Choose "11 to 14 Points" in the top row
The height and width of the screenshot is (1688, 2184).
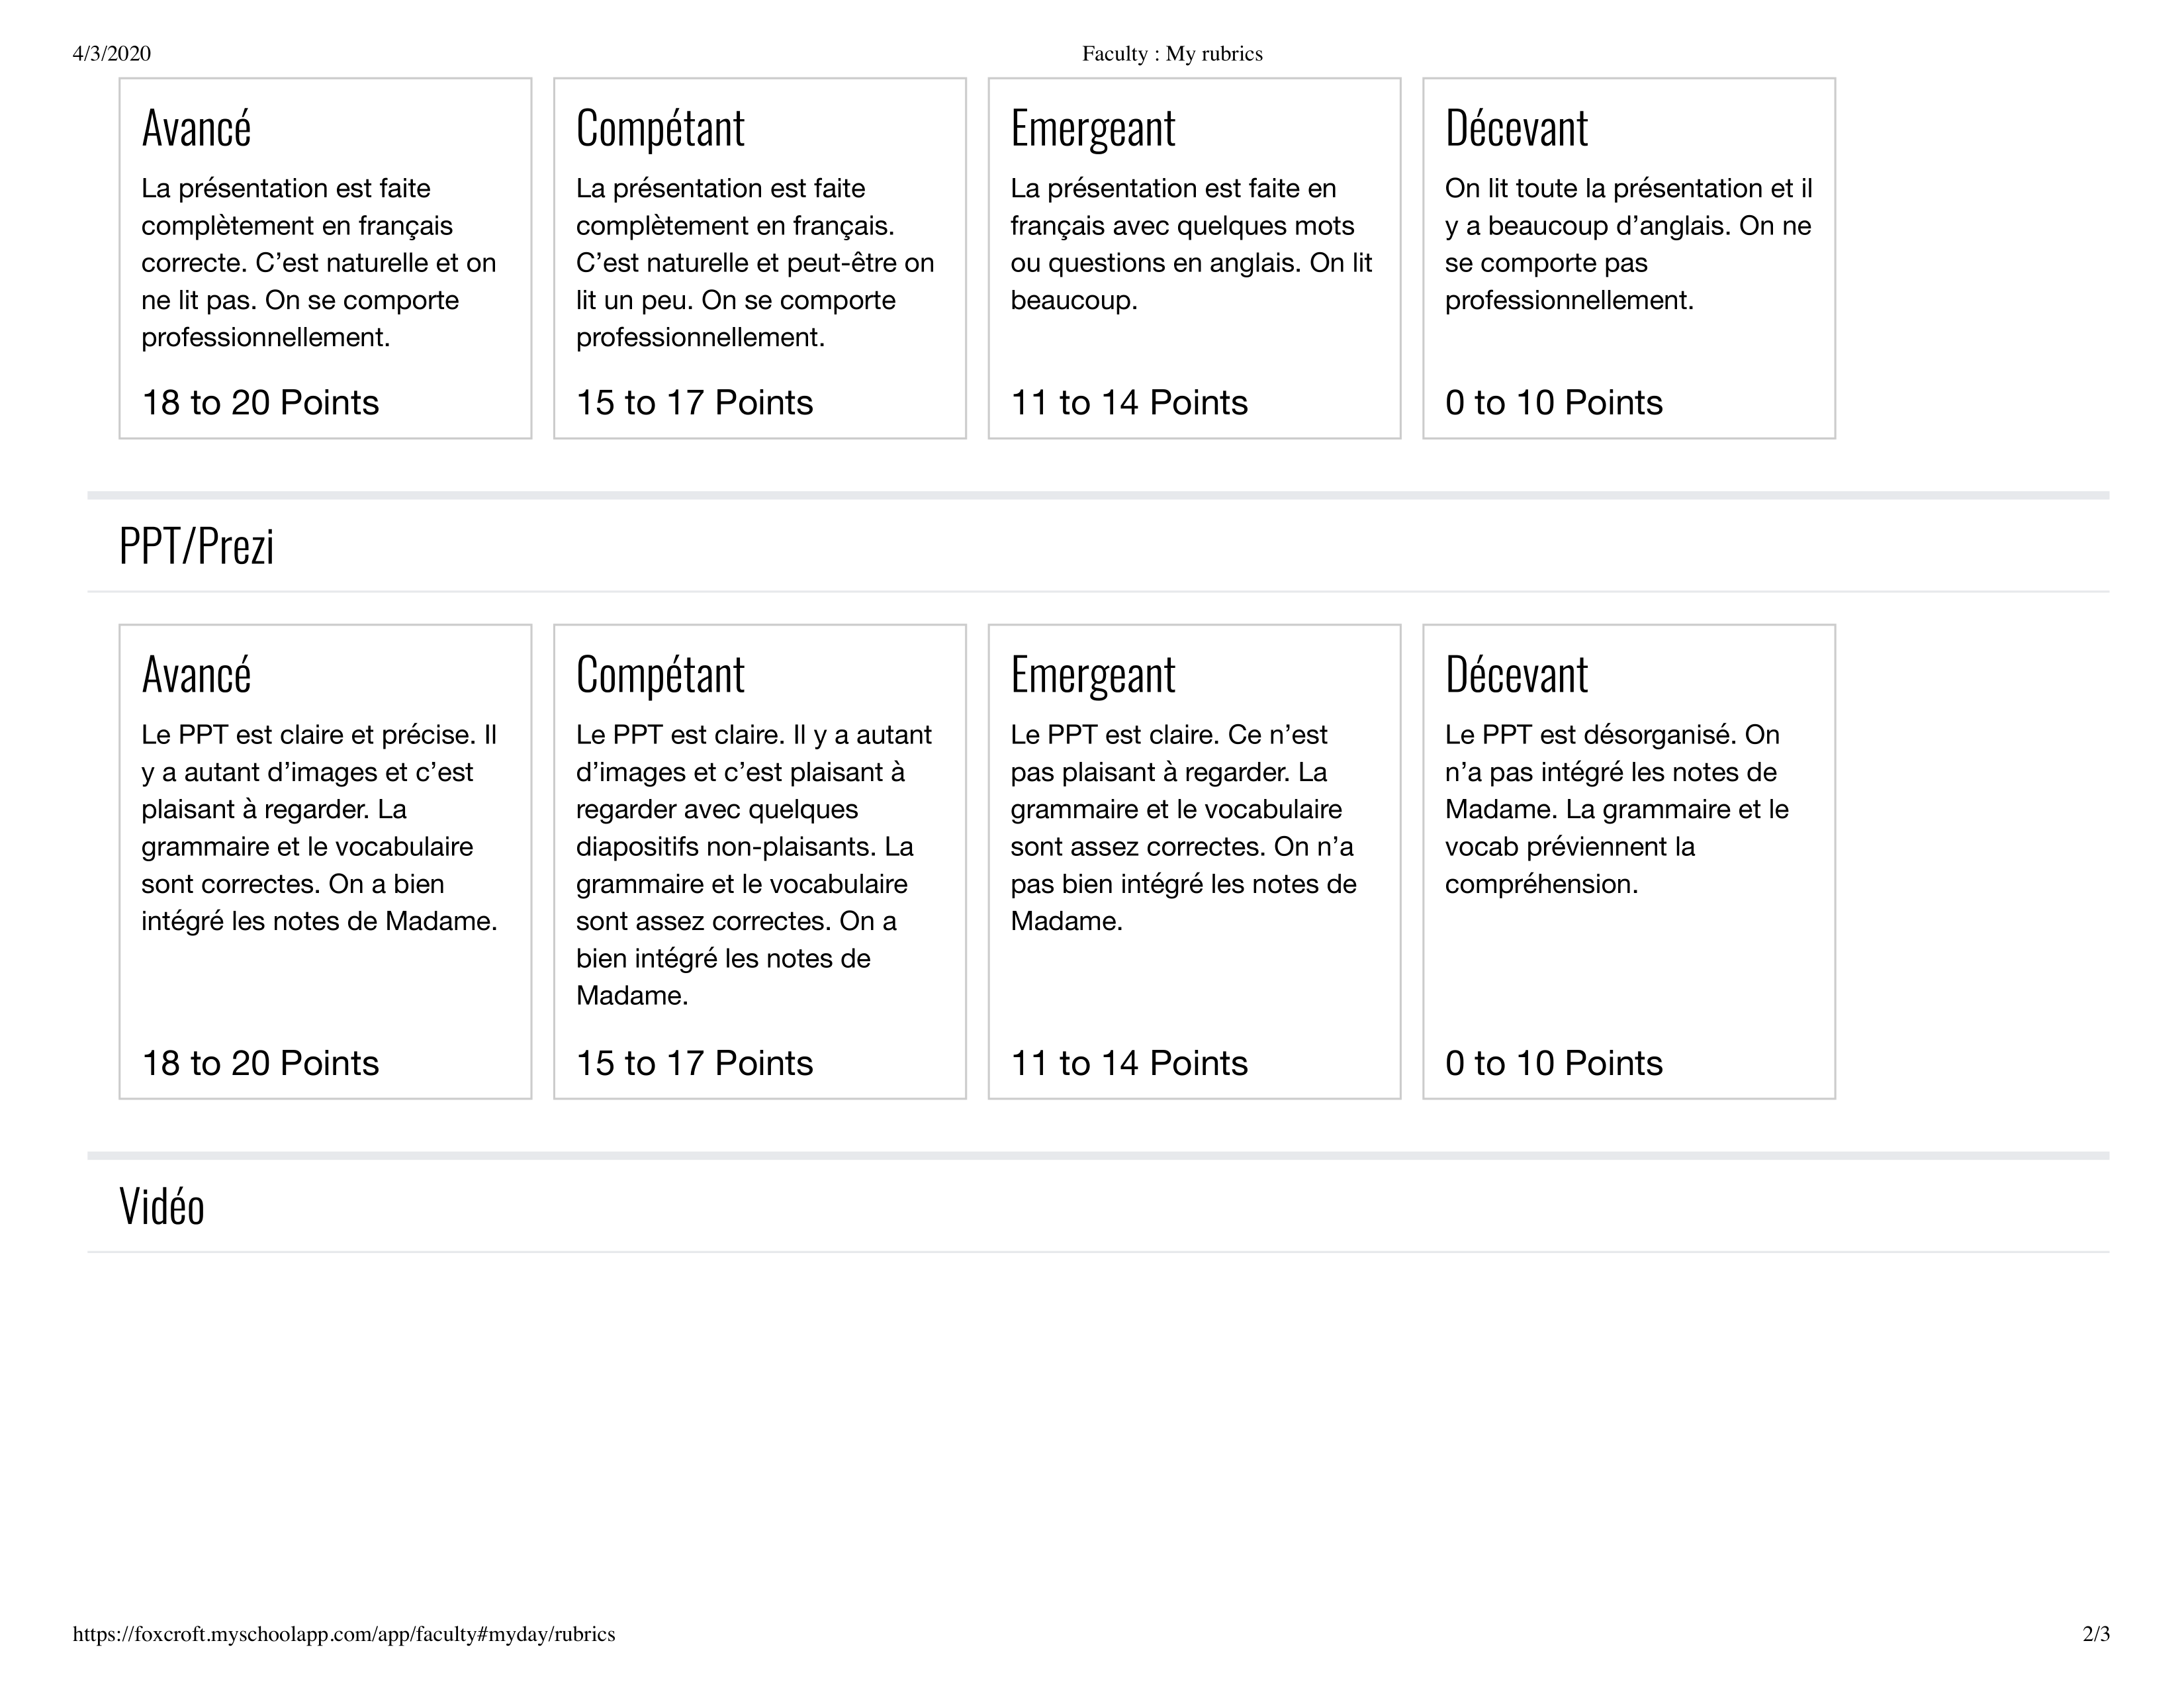tap(1129, 403)
